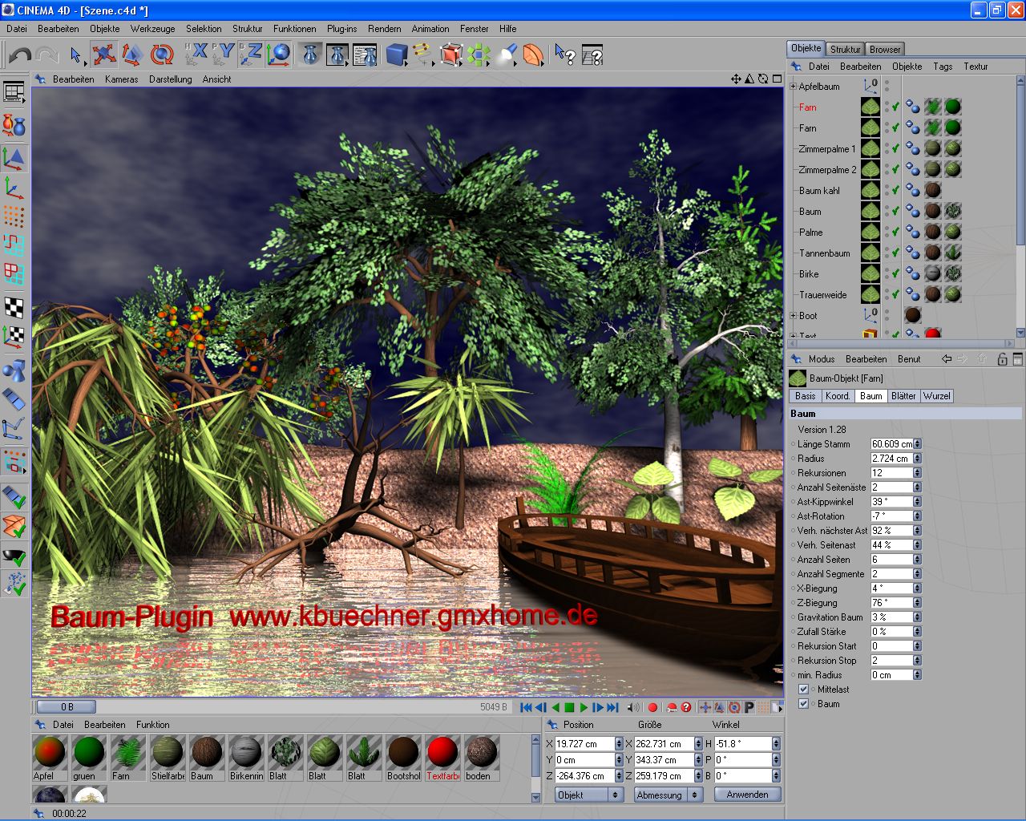Image resolution: width=1026 pixels, height=821 pixels.
Task: Open spline objects icon
Action: [423, 55]
